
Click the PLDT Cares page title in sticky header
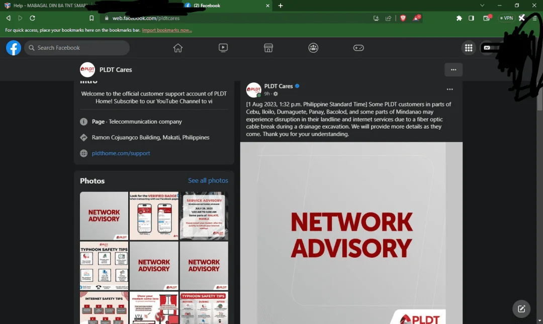116,70
